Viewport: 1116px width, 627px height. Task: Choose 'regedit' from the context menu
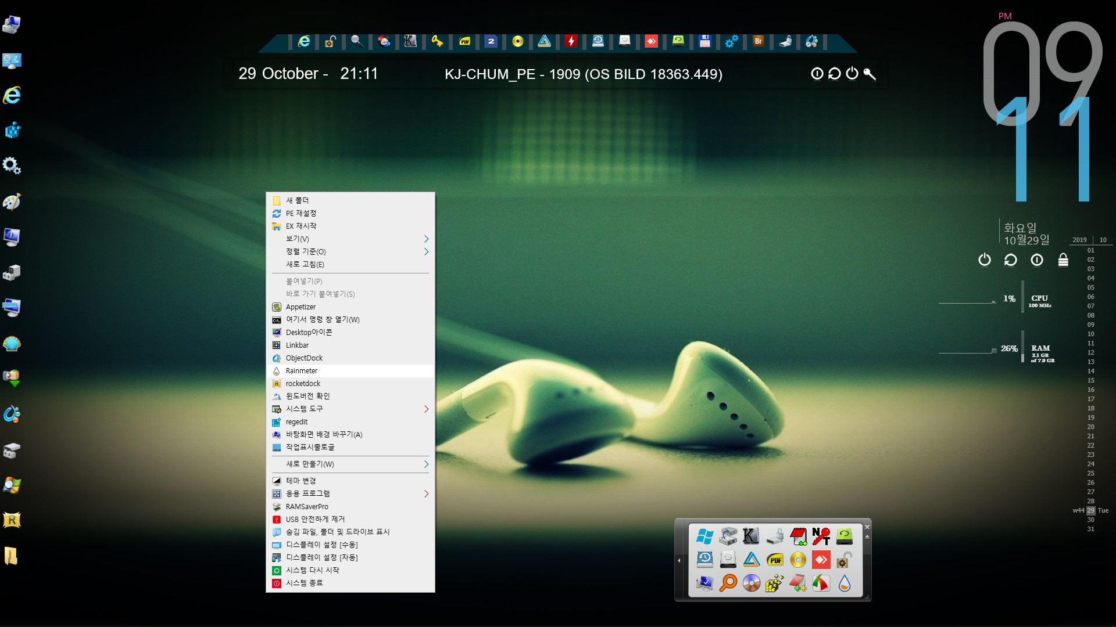[350, 421]
